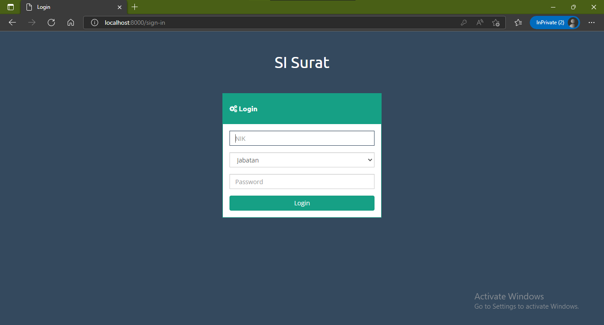Click the Go to Settings activation link

527,306
